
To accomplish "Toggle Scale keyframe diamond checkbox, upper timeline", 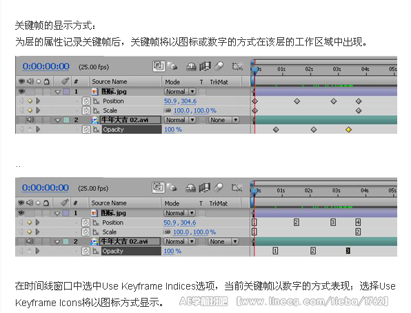I will point(30,110).
